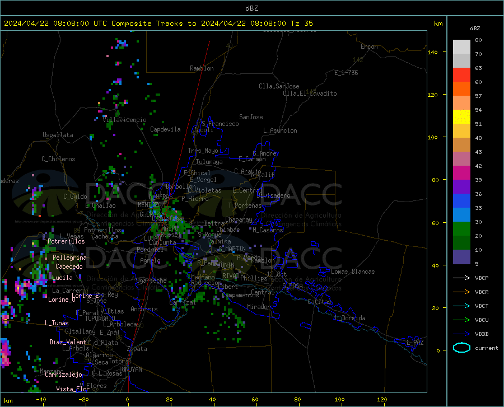
Task: Click the Lomas_Blancas place label
Action: coord(353,272)
